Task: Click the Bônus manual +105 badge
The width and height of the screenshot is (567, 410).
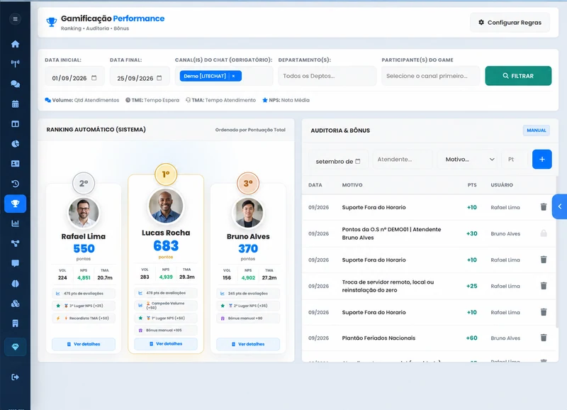Action: (166, 330)
